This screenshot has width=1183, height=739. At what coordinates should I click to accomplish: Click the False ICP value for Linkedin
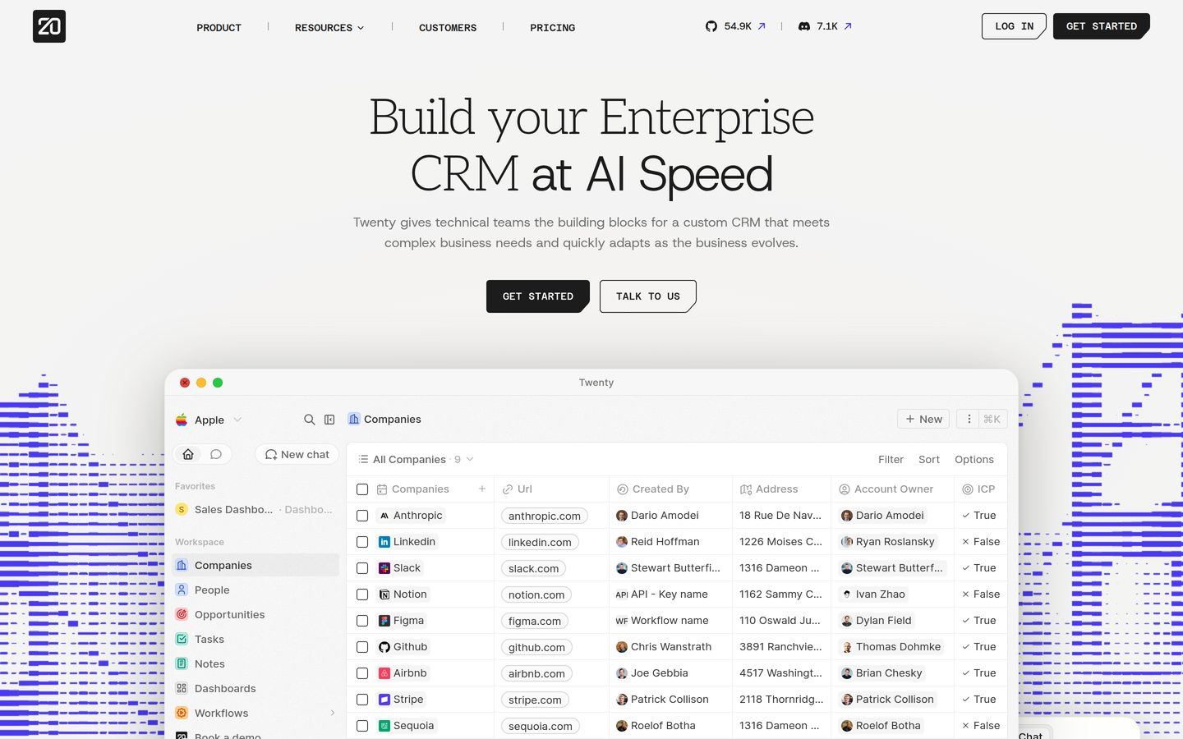point(981,542)
